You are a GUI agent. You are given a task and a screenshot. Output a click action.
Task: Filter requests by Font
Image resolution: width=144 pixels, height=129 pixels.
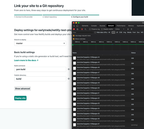pos(134,32)
